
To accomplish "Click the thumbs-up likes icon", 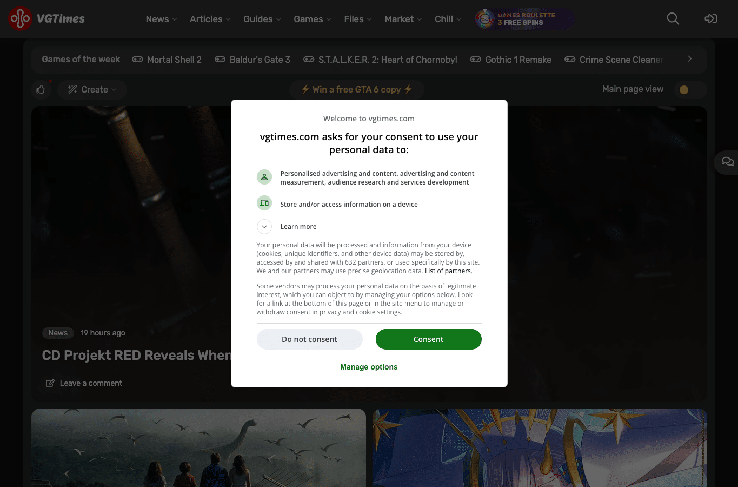I will coord(41,90).
